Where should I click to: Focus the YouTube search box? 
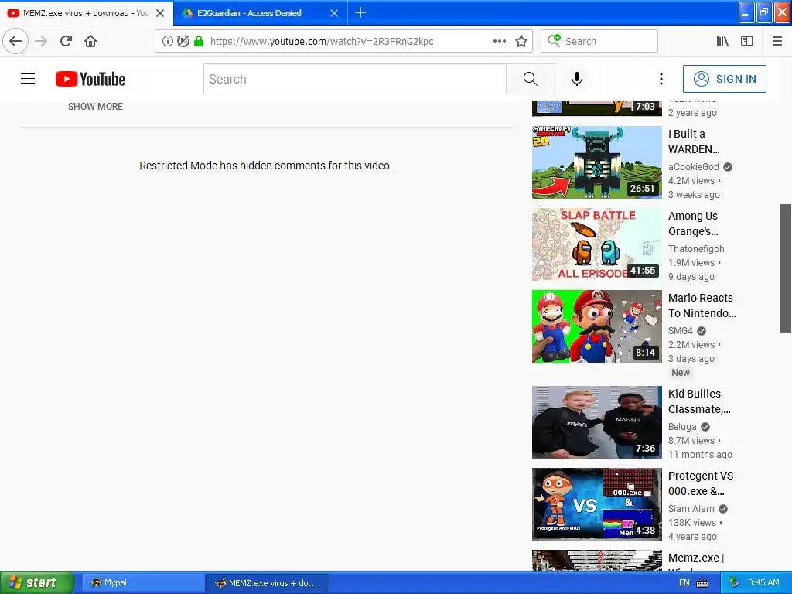[354, 79]
